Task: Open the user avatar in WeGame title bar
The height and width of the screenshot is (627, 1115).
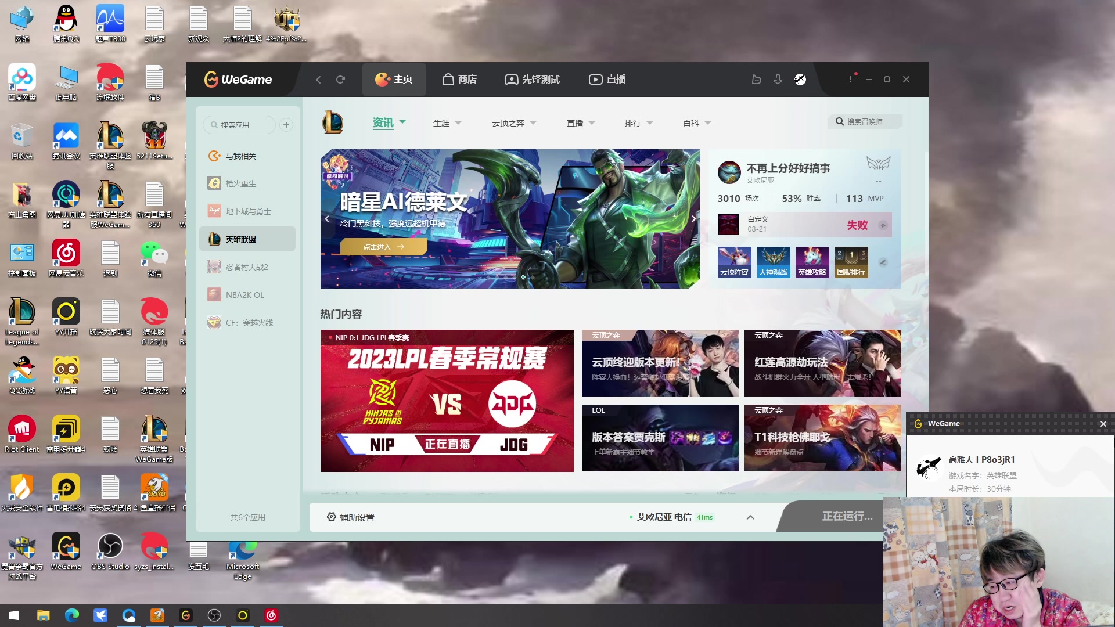Action: click(x=800, y=80)
